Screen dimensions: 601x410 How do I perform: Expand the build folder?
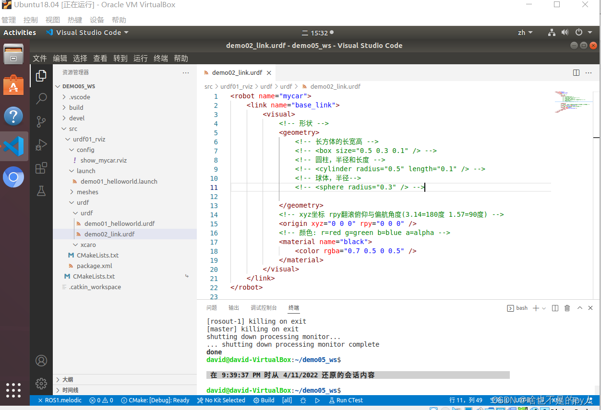point(125,107)
